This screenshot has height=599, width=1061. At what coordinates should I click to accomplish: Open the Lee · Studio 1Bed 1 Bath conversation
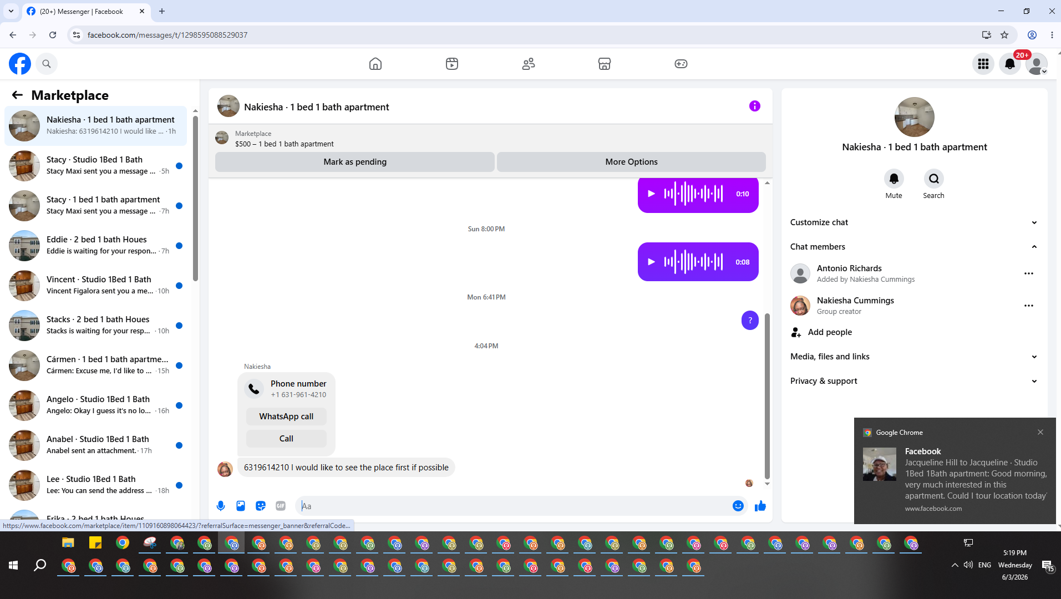(x=96, y=485)
